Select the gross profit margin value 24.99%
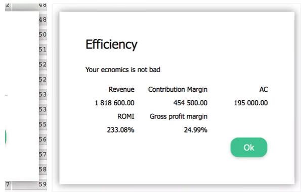Screen dimensions: 301x192 196,130
